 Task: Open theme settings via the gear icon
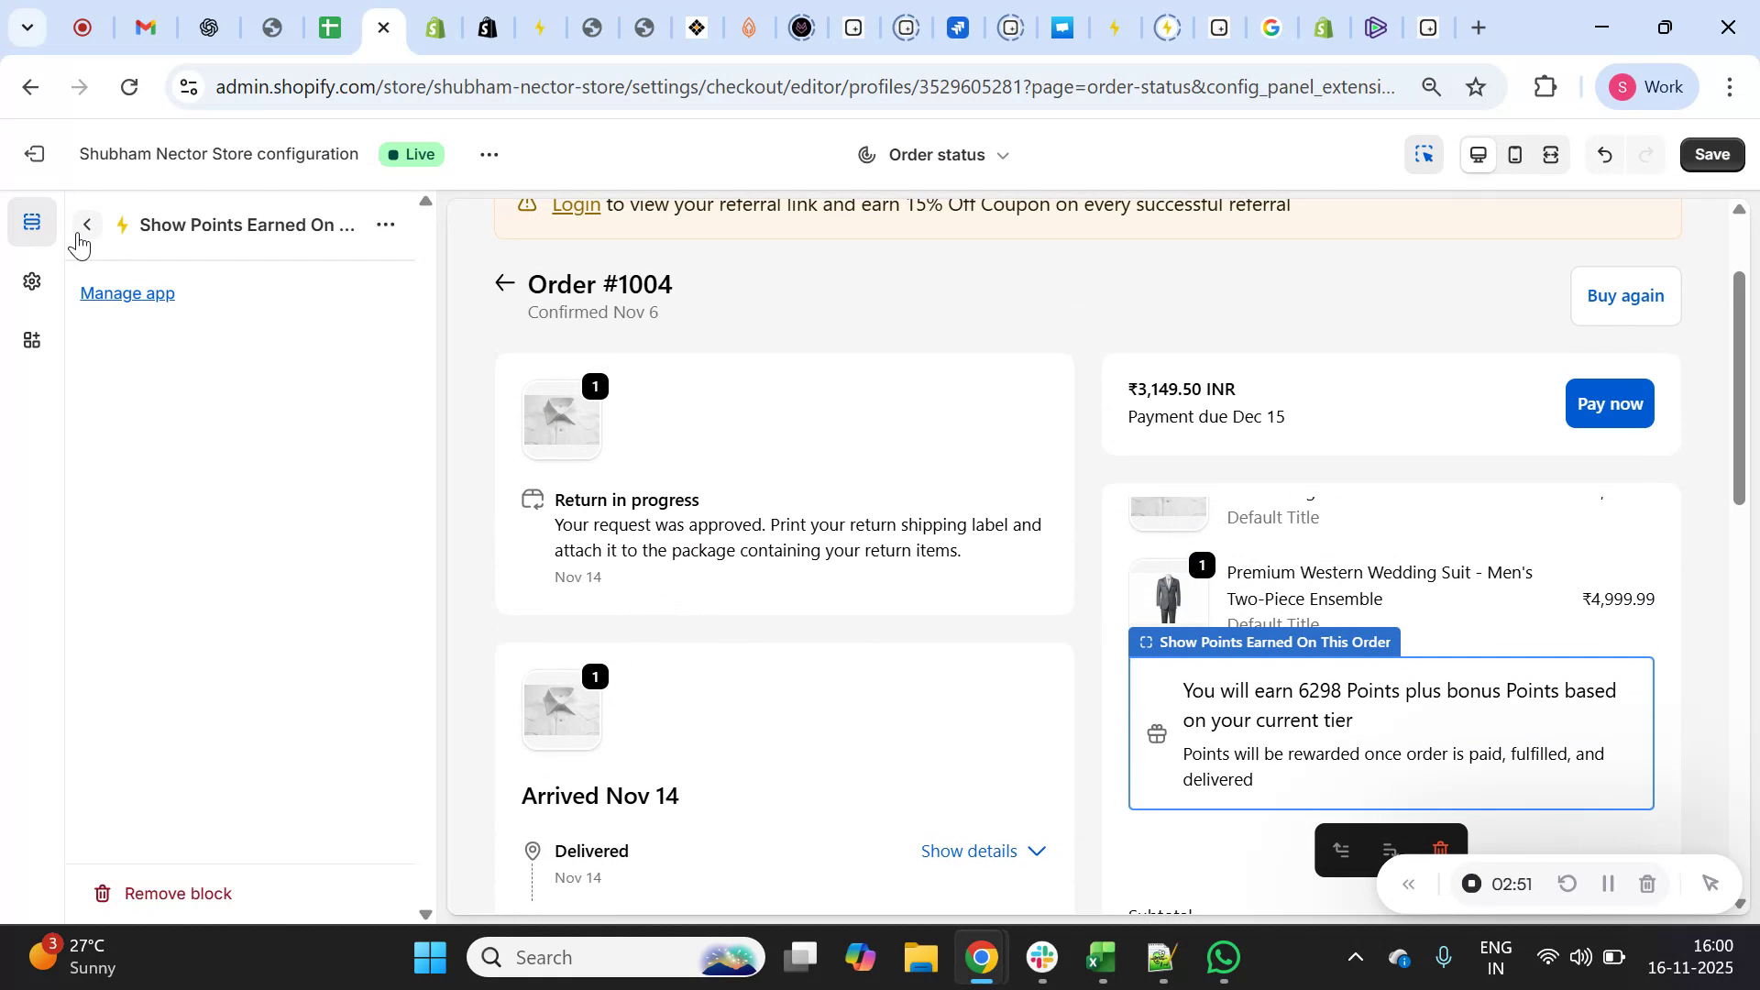tap(32, 281)
